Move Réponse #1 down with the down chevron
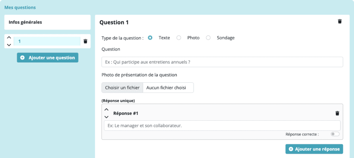Image resolution: width=354 pixels, height=158 pixels. (106, 117)
